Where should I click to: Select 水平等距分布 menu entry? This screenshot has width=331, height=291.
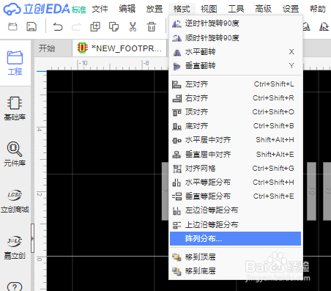235,183
